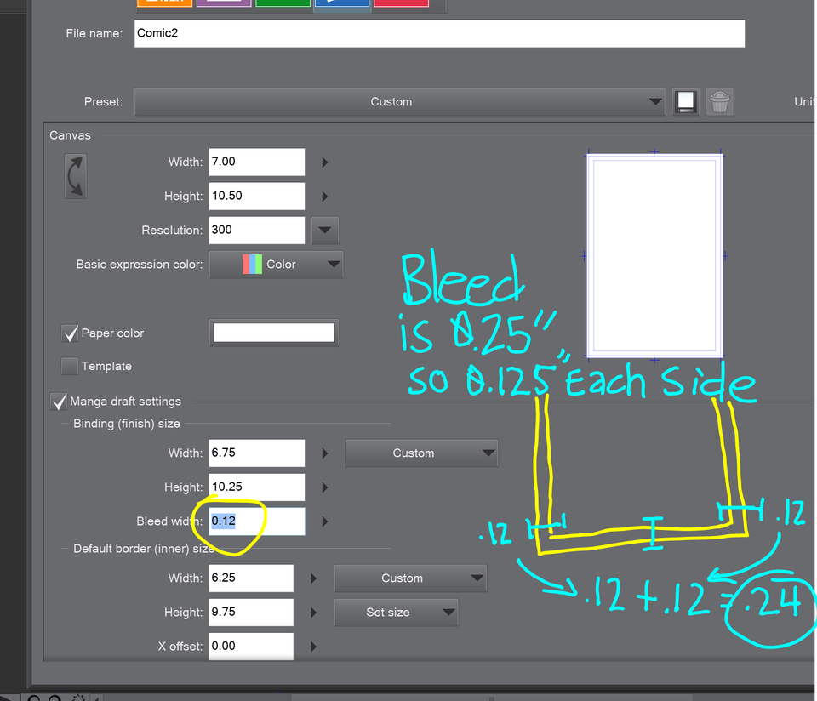Open the Resolution dropdown arrow
This screenshot has width=817, height=701.
[325, 231]
